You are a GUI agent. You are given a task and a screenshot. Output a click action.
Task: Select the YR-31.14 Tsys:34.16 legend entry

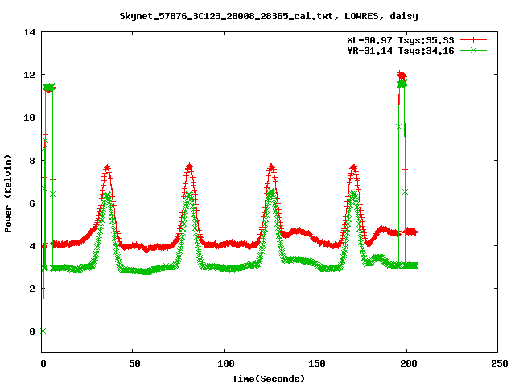click(401, 51)
